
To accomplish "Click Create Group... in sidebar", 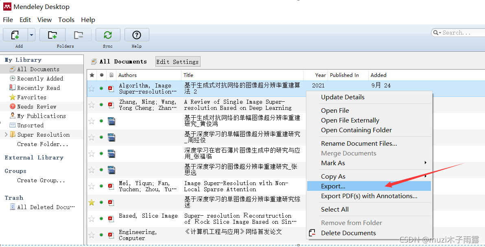I will click(x=41, y=180).
